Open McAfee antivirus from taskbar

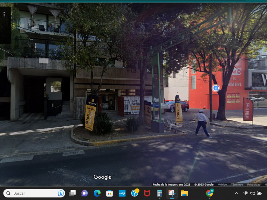147,193
